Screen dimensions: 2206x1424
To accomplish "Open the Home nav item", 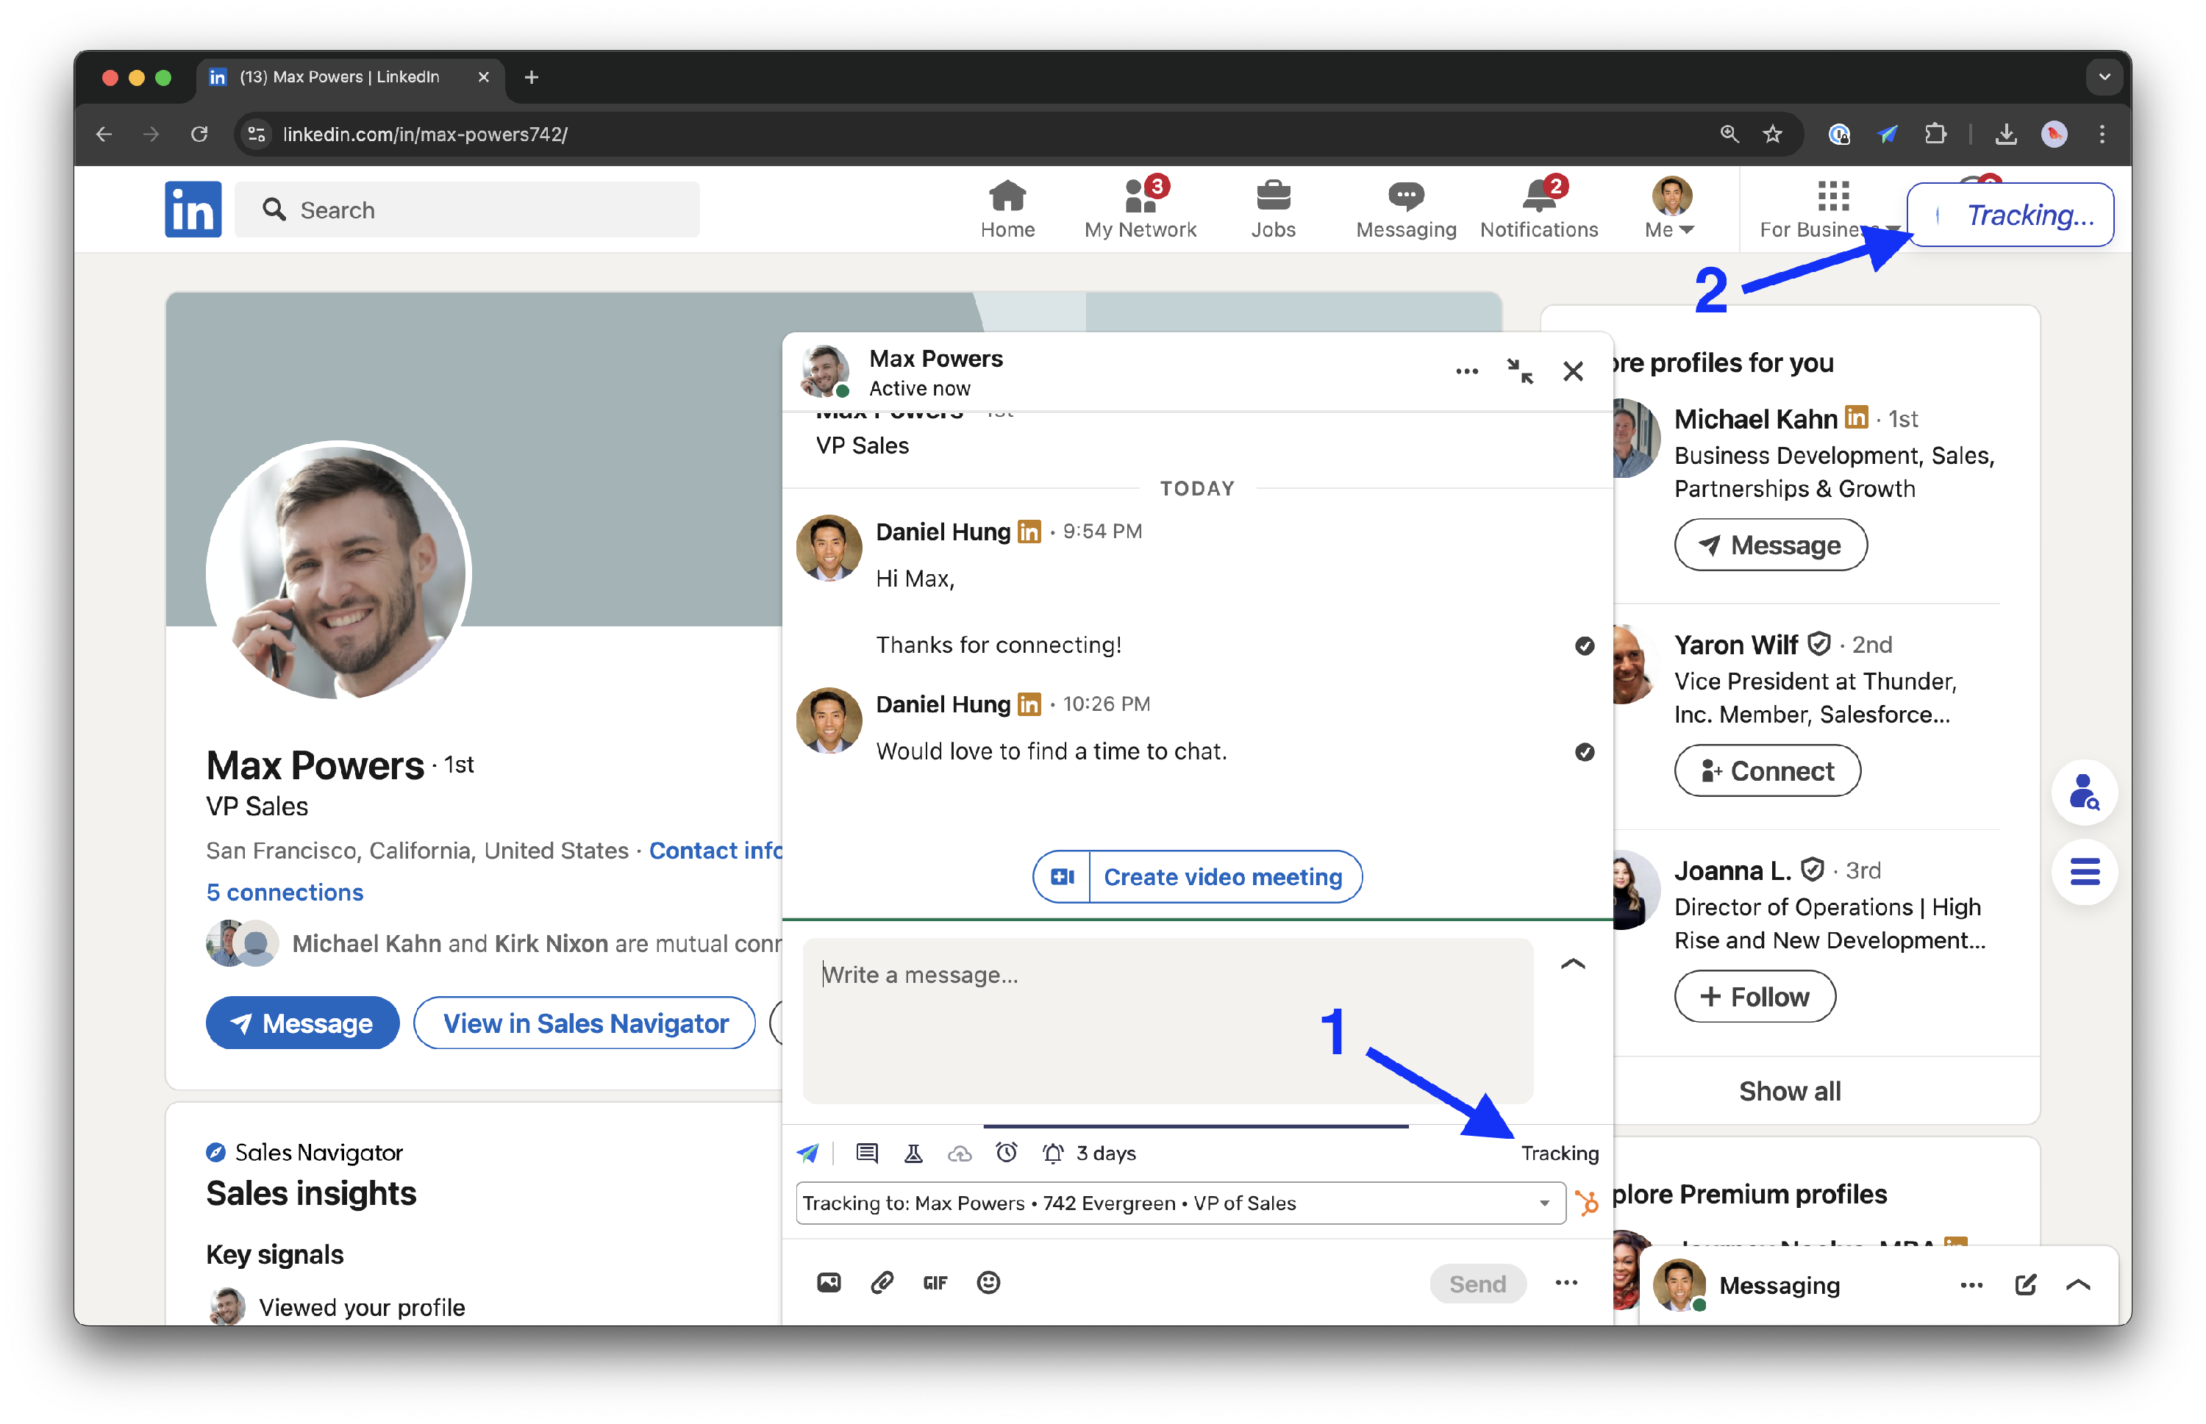I will [x=1007, y=209].
